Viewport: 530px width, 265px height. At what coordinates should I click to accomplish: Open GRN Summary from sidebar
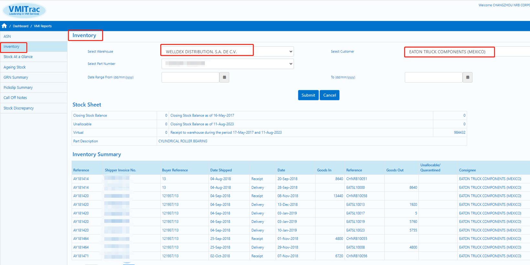pos(16,77)
